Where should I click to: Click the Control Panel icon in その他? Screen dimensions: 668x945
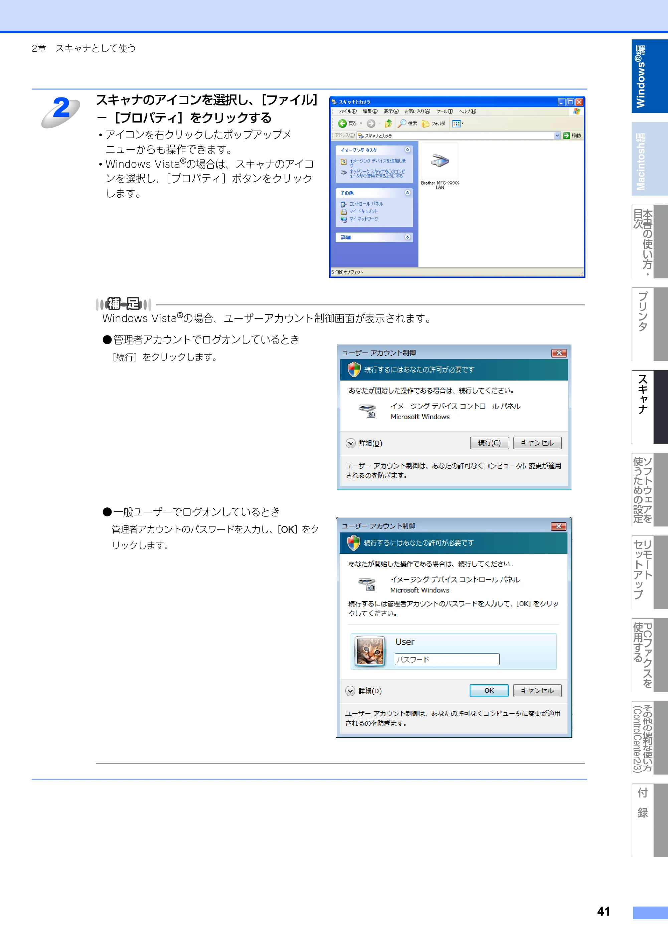(x=343, y=204)
